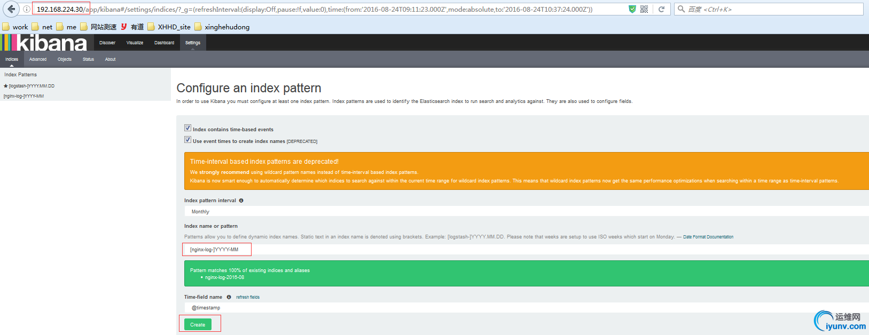This screenshot has width=869, height=335.
Task: Click the Index Patterns sidebar heading
Action: point(21,75)
